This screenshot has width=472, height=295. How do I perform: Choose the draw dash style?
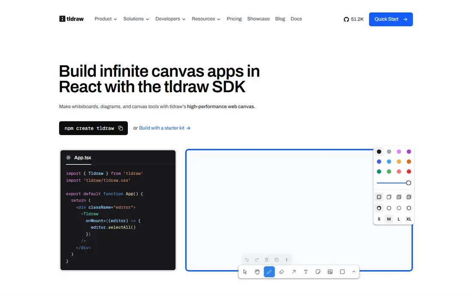point(379,208)
